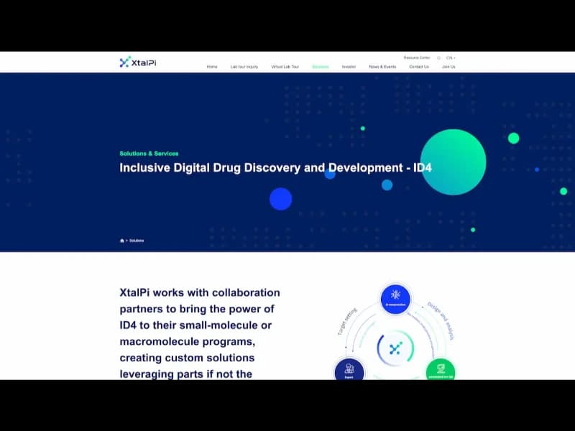Click the 'Design and analysis' curved label
Viewport: 575px width, 431px height.
click(x=441, y=321)
